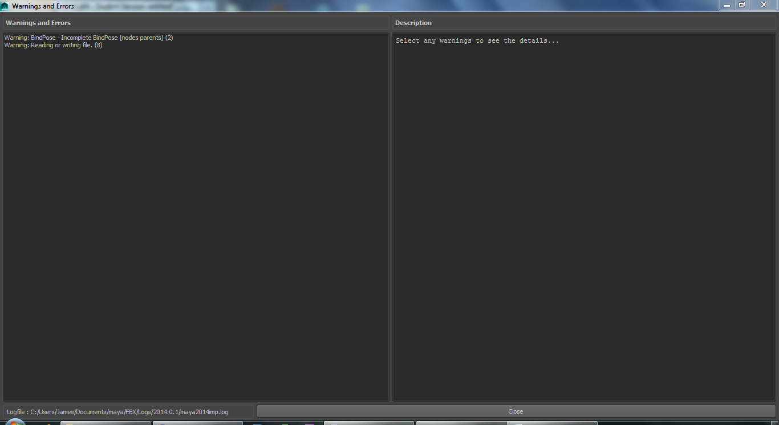Restore down the Warnings and Errors window
This screenshot has height=425, width=779.
[742, 5]
